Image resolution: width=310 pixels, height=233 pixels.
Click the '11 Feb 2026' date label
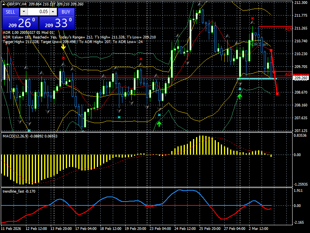(11, 228)
